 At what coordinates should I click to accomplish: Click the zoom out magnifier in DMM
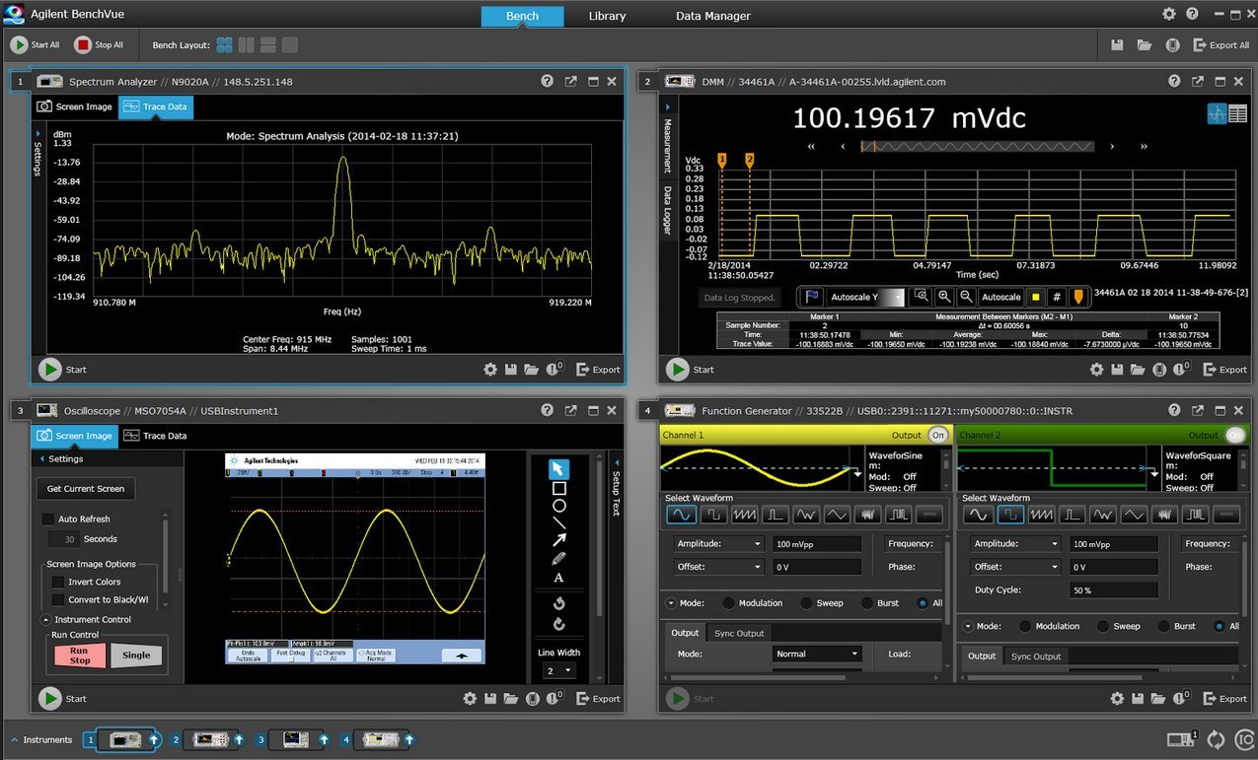coord(966,297)
